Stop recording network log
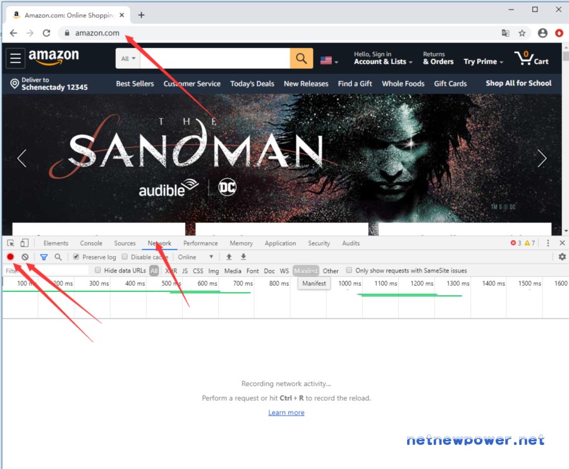Viewport: 569px width, 469px height. pyautogui.click(x=10, y=257)
